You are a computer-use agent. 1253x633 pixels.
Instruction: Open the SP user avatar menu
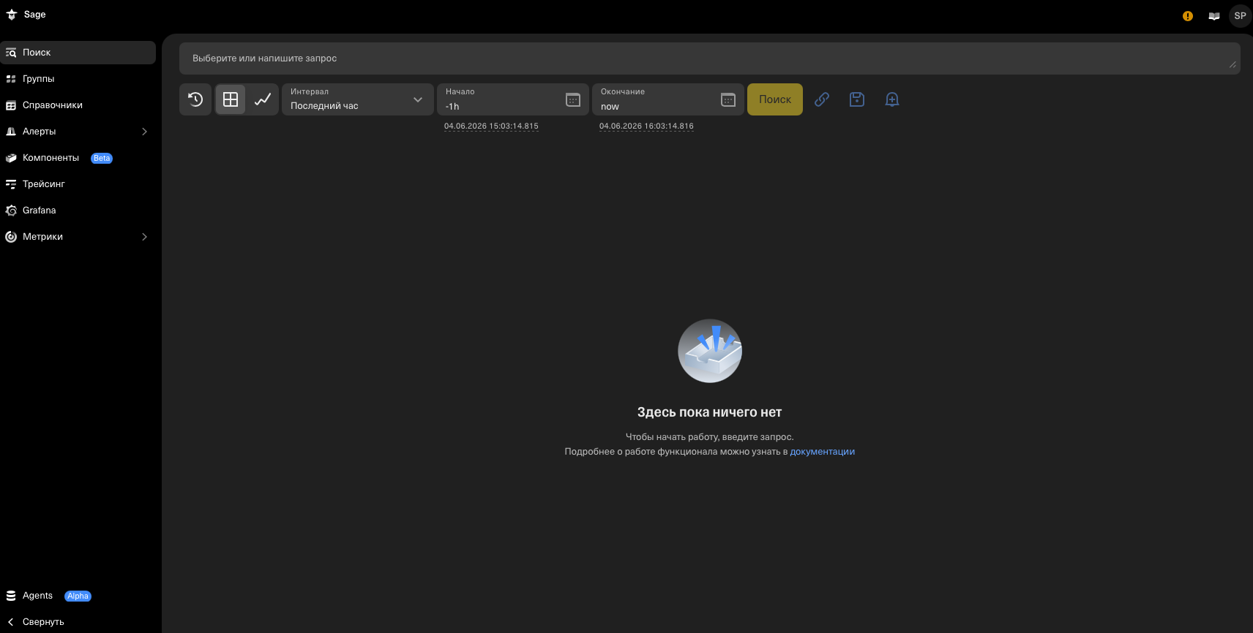(1240, 15)
